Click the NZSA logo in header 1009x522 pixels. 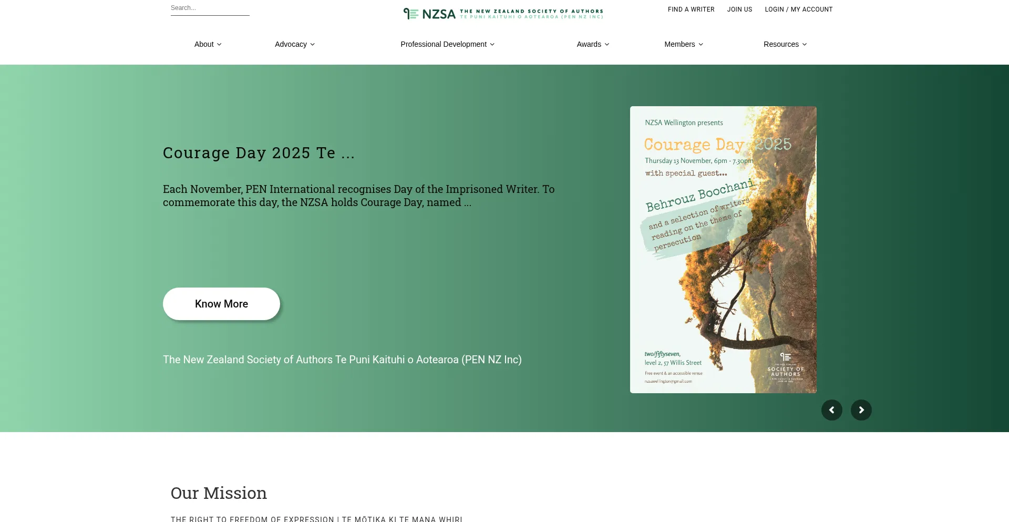pos(503,14)
